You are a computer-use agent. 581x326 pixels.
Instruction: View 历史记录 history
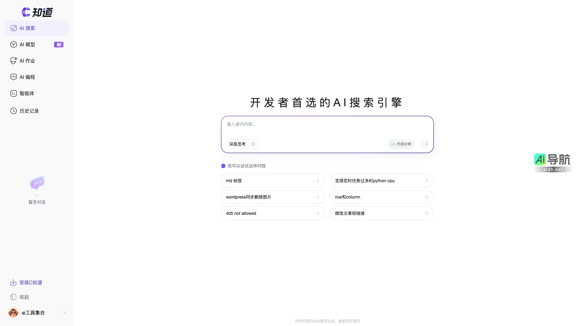point(29,111)
